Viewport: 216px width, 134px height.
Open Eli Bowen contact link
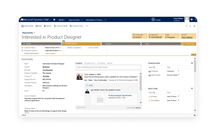pos(46,67)
